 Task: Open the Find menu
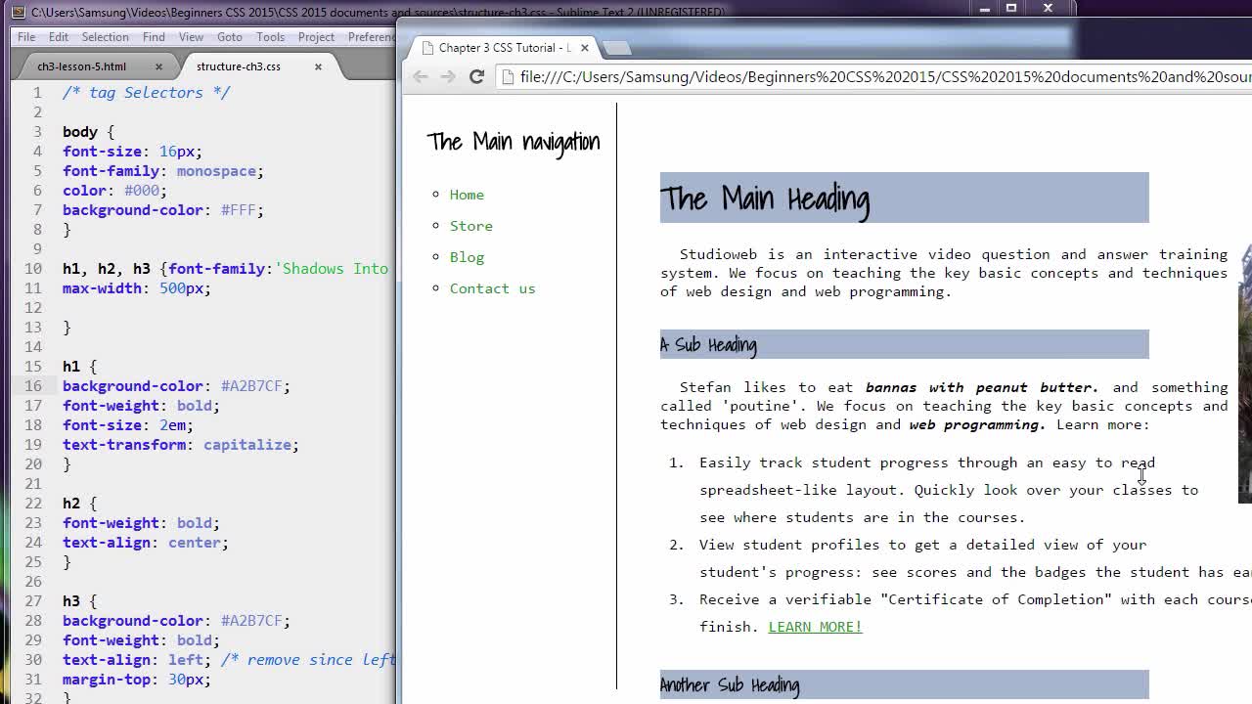click(x=154, y=37)
